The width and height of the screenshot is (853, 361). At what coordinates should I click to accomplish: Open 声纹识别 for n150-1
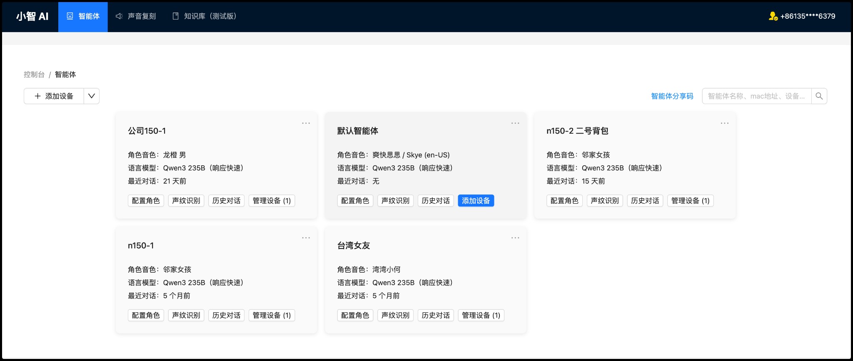186,315
